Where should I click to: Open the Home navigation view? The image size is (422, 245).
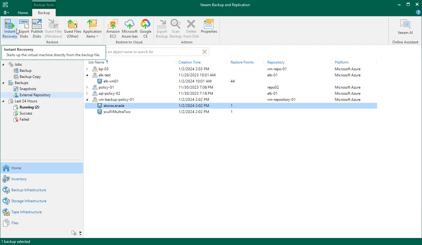[x=42, y=168]
